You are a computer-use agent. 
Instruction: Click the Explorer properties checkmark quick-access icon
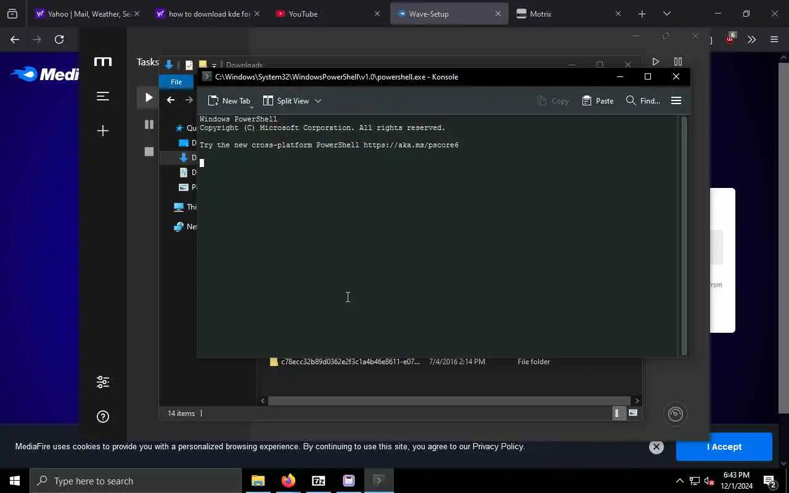pyautogui.click(x=189, y=65)
